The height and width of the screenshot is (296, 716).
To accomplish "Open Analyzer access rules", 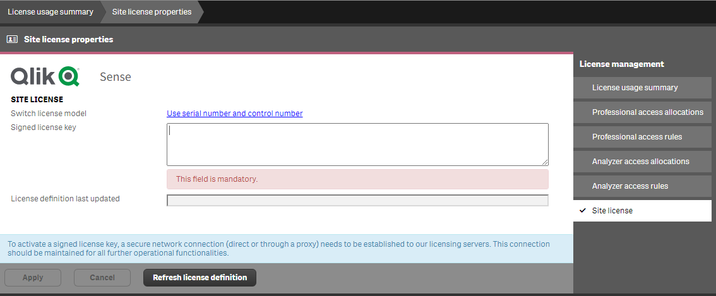I will pyautogui.click(x=643, y=186).
